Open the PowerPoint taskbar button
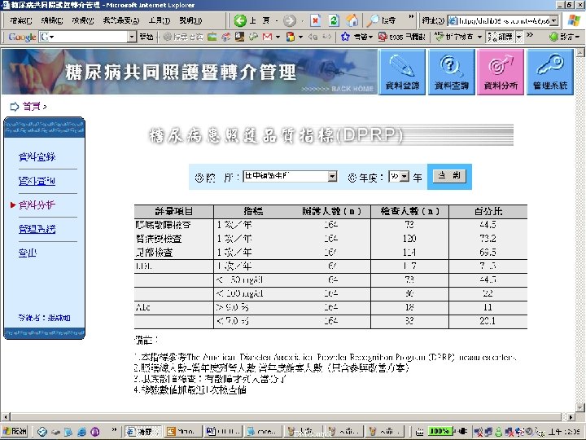 [x=183, y=431]
